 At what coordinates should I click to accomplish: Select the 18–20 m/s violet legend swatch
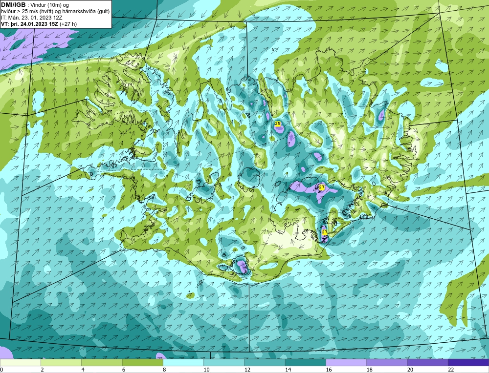387,362
